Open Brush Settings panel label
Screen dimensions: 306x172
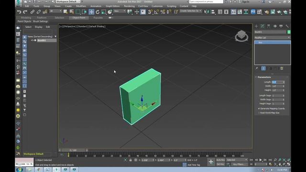[x=41, y=21]
